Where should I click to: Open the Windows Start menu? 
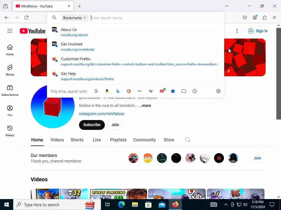click(x=7, y=205)
